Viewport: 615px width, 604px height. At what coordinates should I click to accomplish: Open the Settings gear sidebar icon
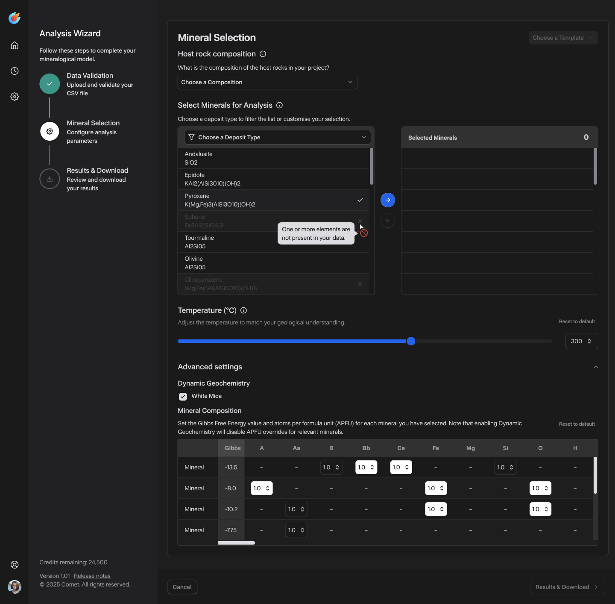click(15, 97)
